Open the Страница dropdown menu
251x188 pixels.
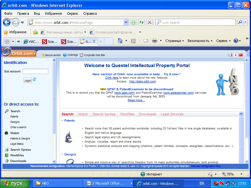click(175, 41)
